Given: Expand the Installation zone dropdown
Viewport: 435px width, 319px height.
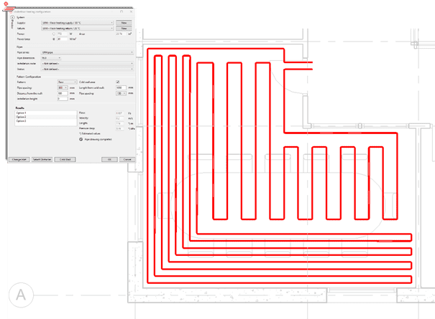Looking at the screenshot, I should [132, 63].
